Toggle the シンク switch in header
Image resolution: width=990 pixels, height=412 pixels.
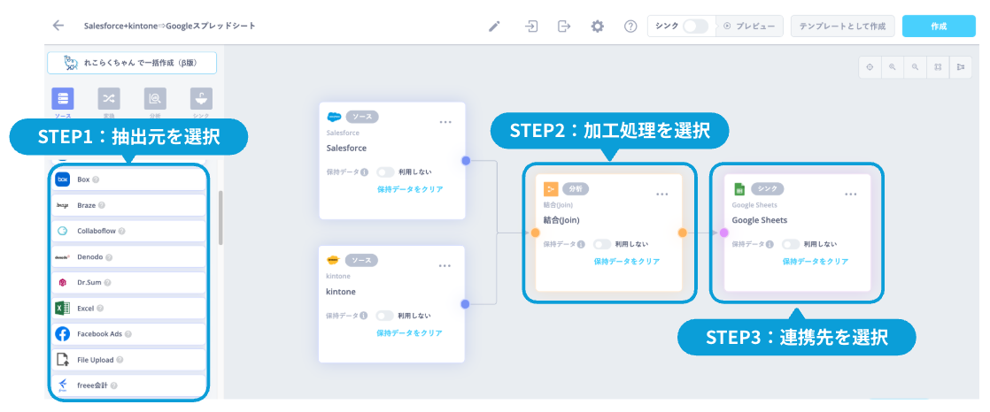[x=695, y=27]
